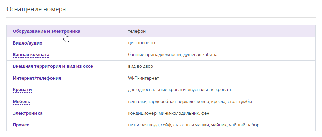Select 'Внешняя территория и вид из окон' link

click(x=53, y=66)
